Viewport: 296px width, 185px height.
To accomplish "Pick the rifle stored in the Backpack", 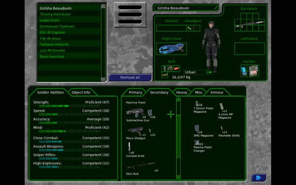I will [x=249, y=25].
